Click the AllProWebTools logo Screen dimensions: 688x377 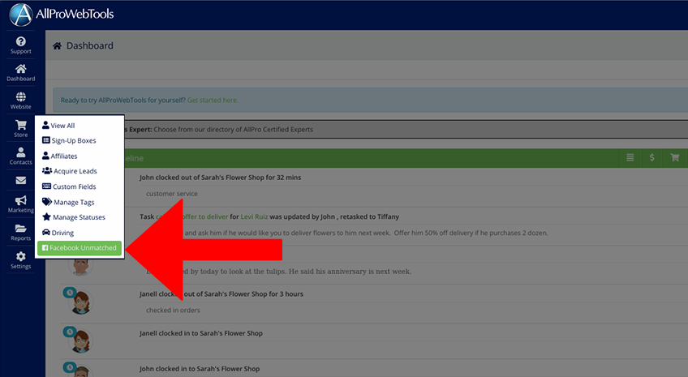(62, 15)
